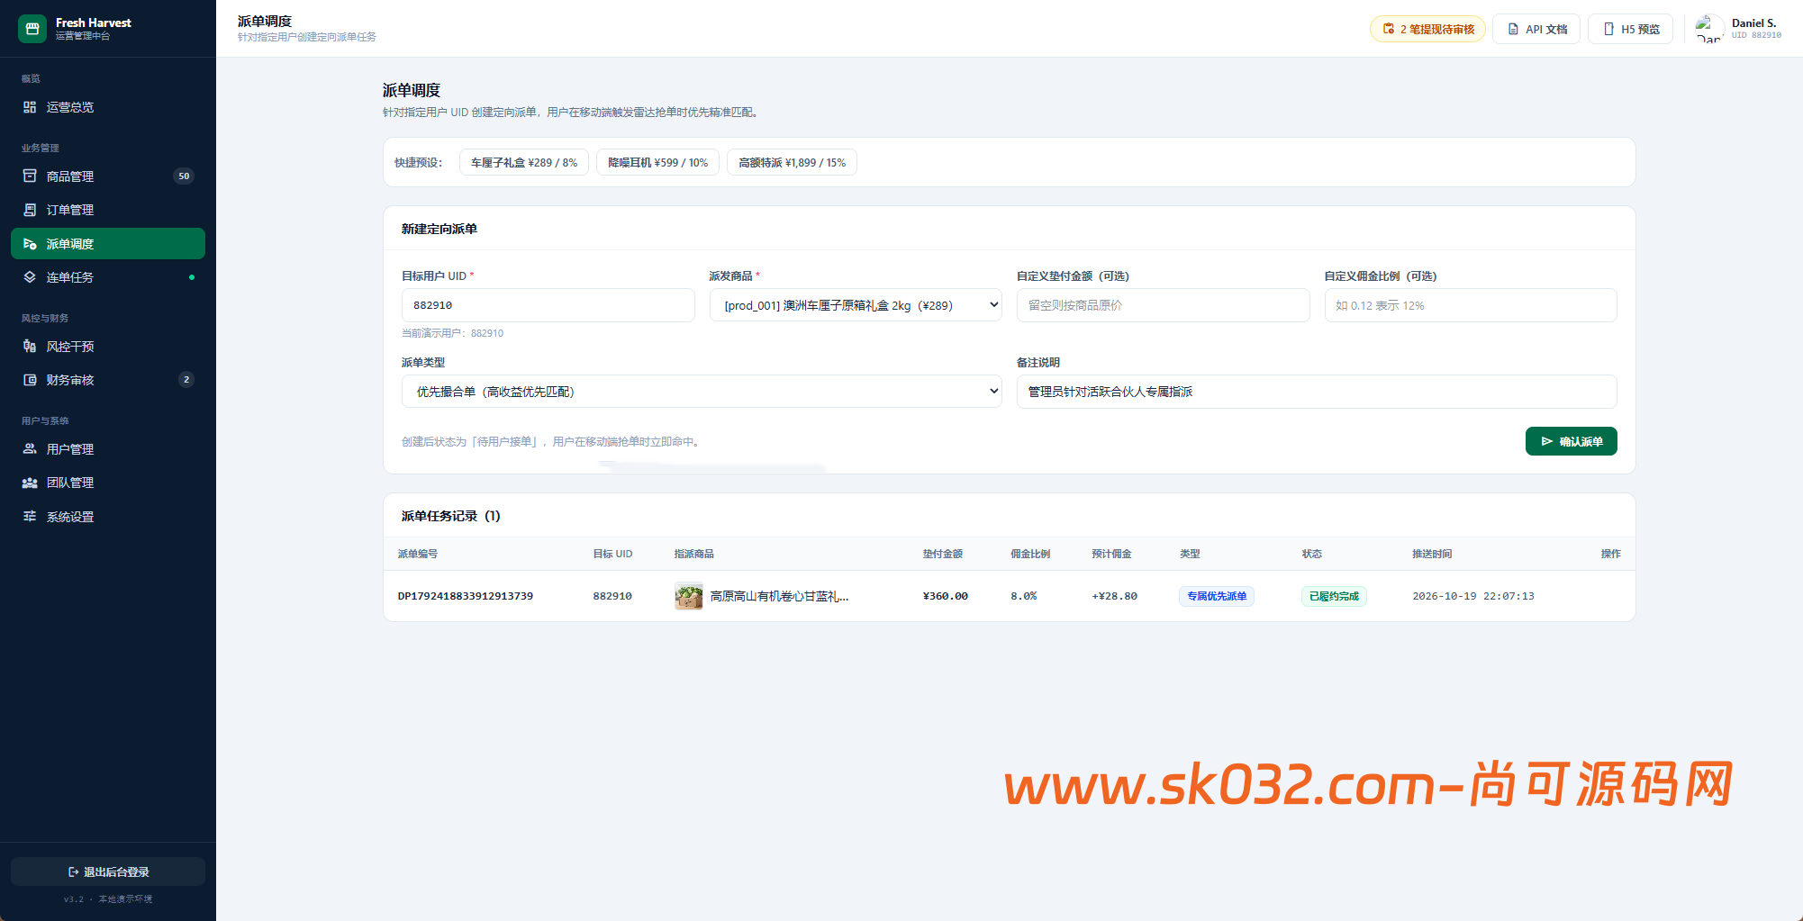This screenshot has width=1803, height=921.
Task: Apply preset 降噪耳机 ¥599 / 10%
Action: click(657, 163)
